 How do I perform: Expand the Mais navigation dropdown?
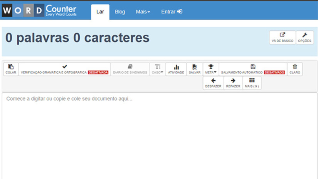coord(143,12)
